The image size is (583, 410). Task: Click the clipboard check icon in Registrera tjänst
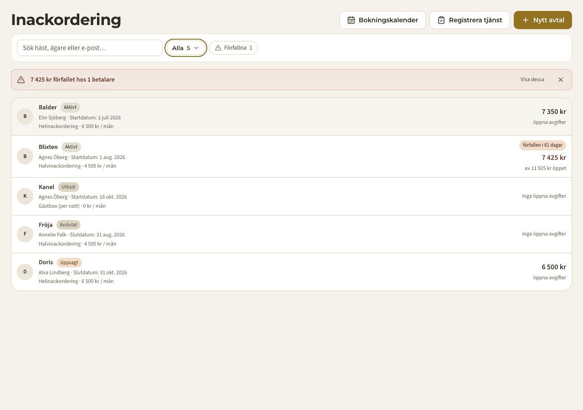[x=441, y=20]
